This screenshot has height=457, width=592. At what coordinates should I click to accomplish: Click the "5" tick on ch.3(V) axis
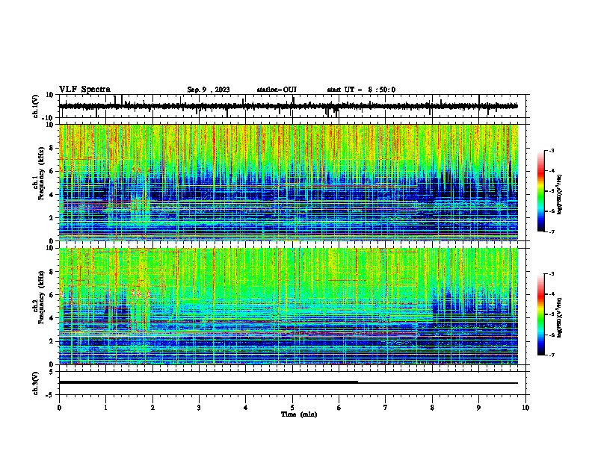pyautogui.click(x=52, y=372)
